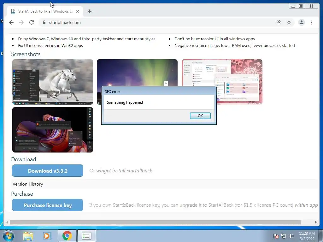Open the volume speaker tray icon
This screenshot has width=323, height=242.
coord(291,236)
